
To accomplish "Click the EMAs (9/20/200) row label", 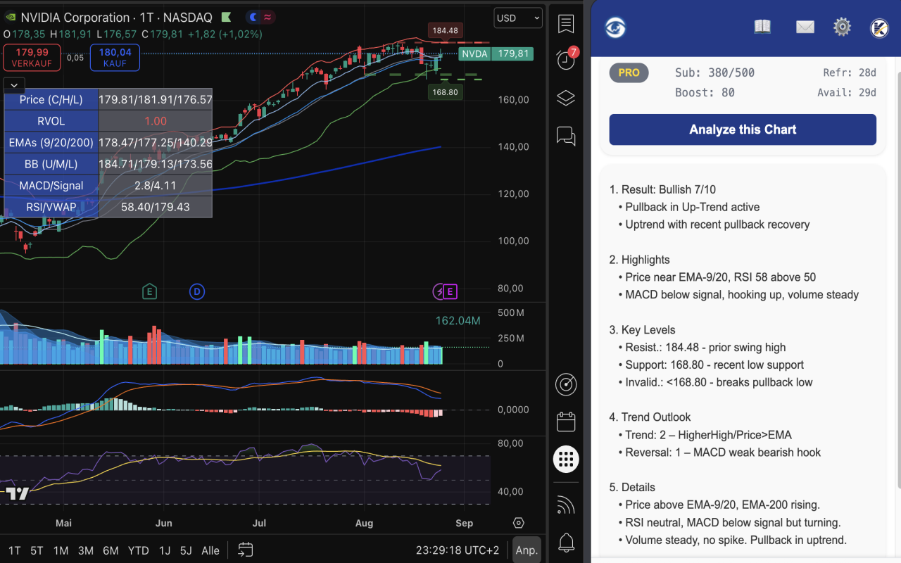I will pyautogui.click(x=51, y=143).
